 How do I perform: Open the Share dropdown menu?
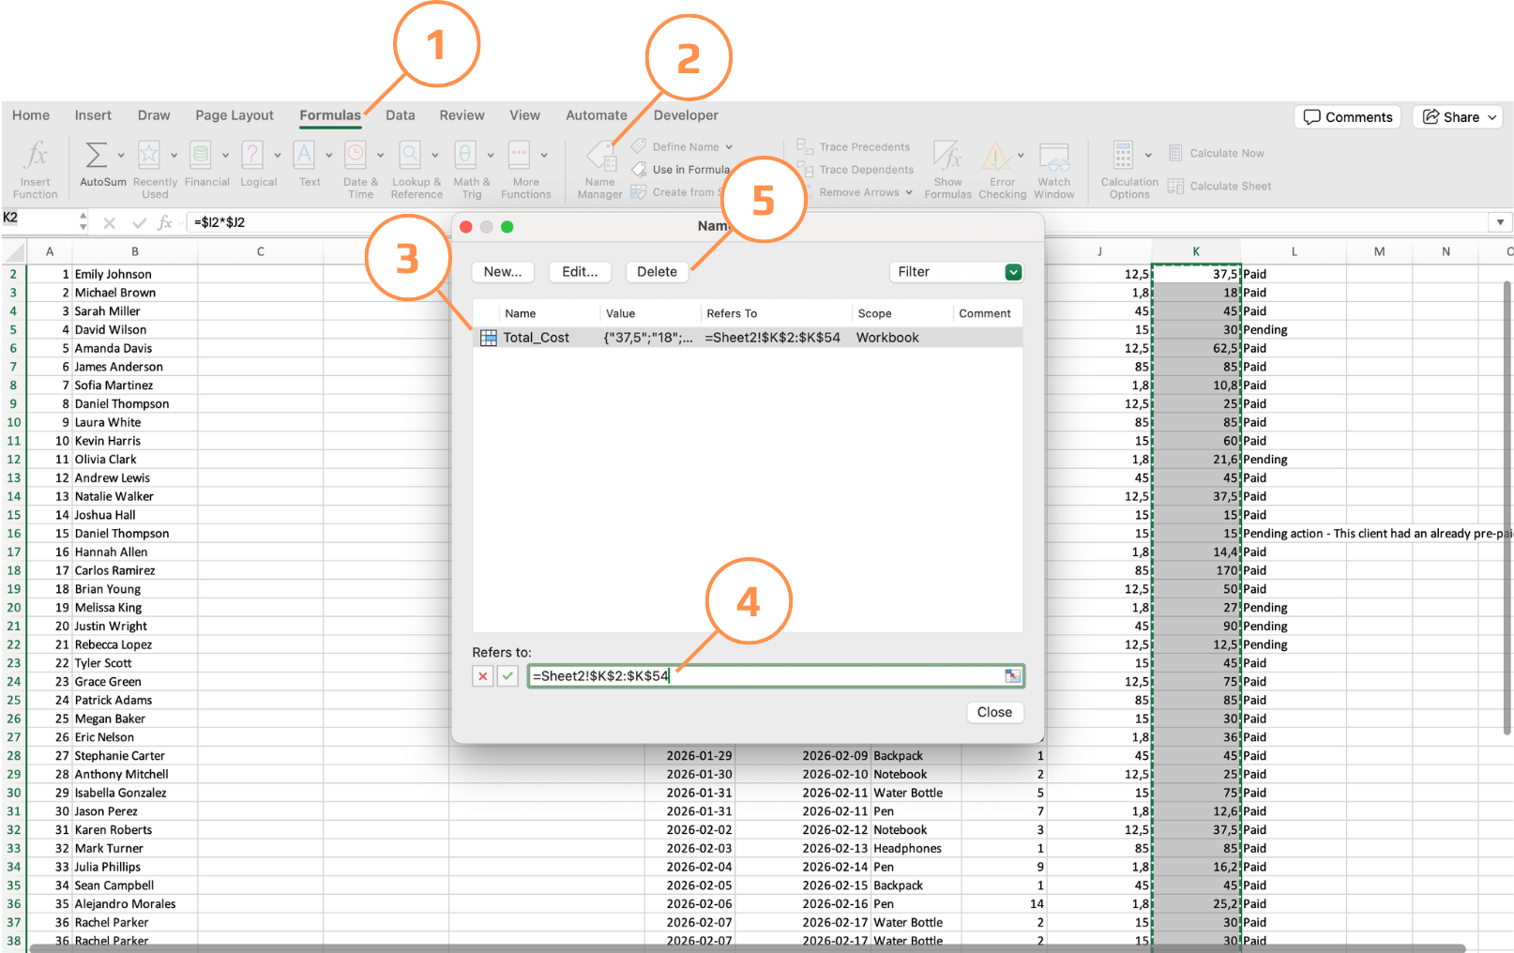pos(1491,117)
